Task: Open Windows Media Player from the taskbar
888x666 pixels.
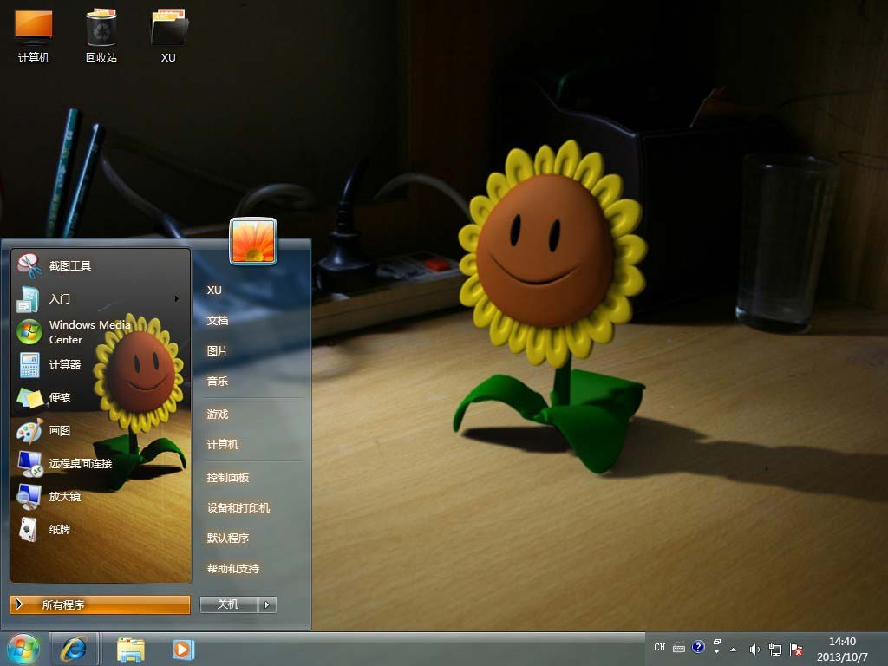Action: tap(183, 649)
